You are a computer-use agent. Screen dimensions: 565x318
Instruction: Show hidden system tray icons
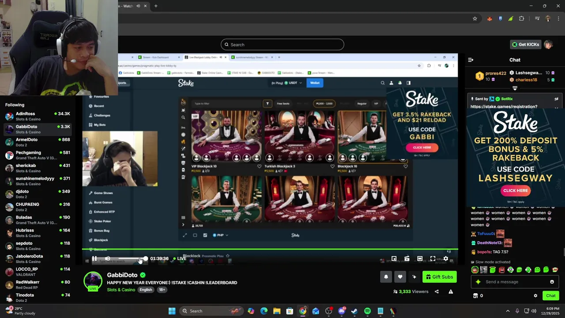pyautogui.click(x=508, y=311)
